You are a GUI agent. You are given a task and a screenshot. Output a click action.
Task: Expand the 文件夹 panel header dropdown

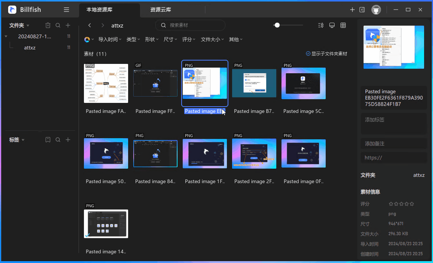click(x=28, y=26)
